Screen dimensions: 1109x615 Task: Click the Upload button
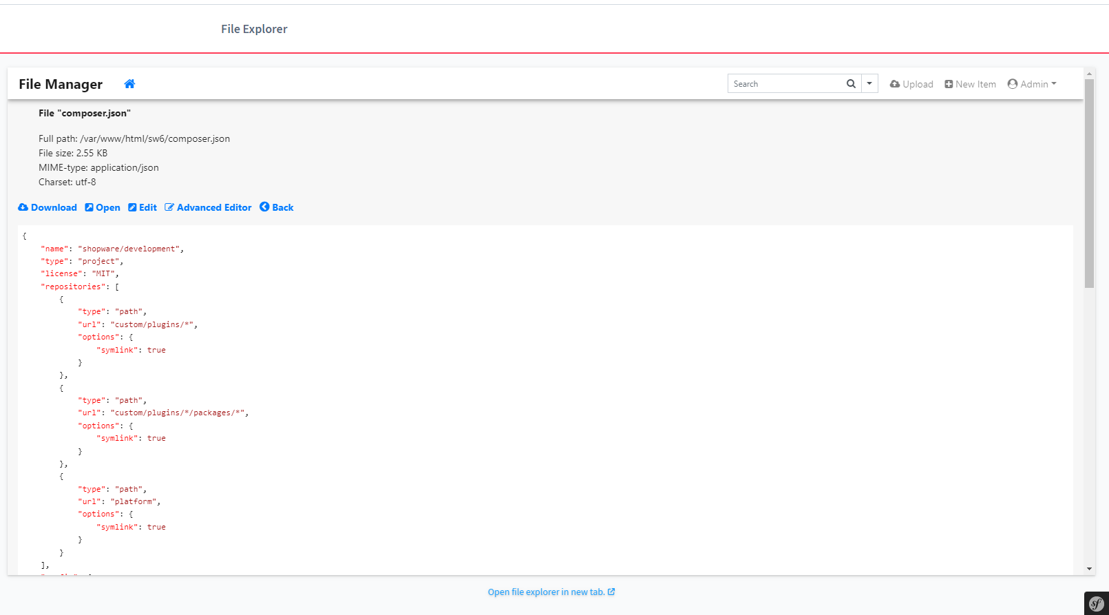pos(911,84)
